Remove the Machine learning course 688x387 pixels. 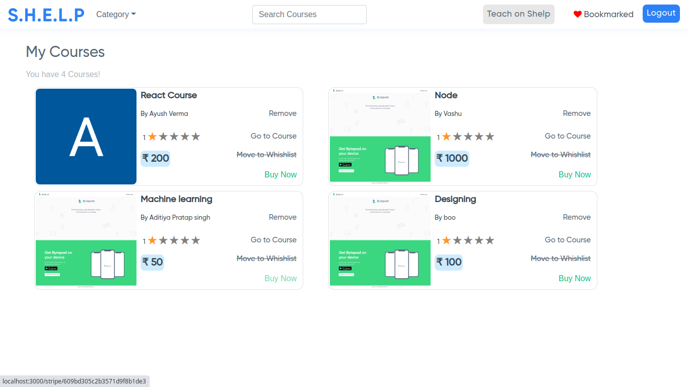283,217
